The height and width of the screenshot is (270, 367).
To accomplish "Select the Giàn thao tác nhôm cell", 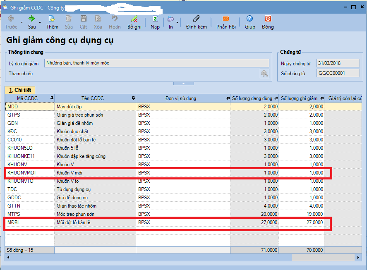I will [x=95, y=206].
